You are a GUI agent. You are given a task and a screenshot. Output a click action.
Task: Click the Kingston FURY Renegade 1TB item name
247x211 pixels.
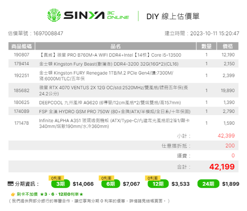[106, 76]
